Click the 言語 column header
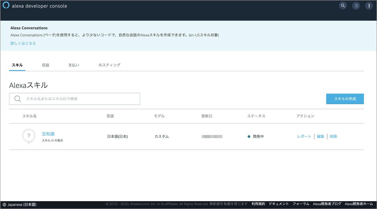 click(110, 116)
